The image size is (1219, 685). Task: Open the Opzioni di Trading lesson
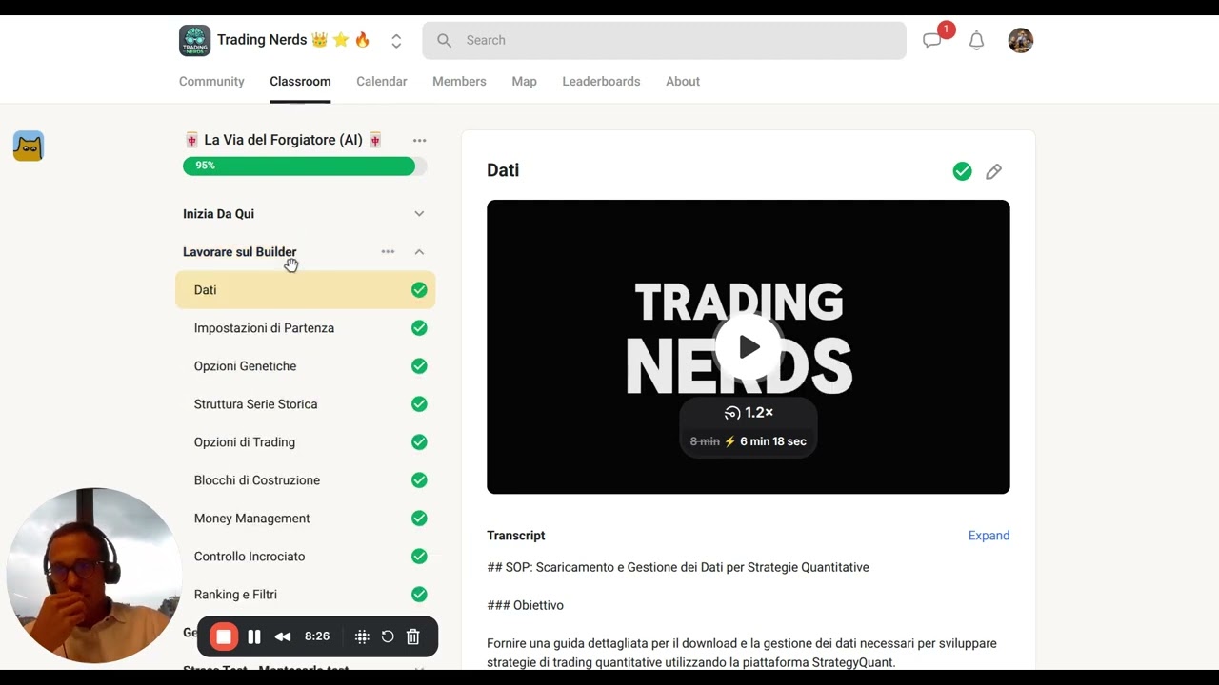coord(245,442)
